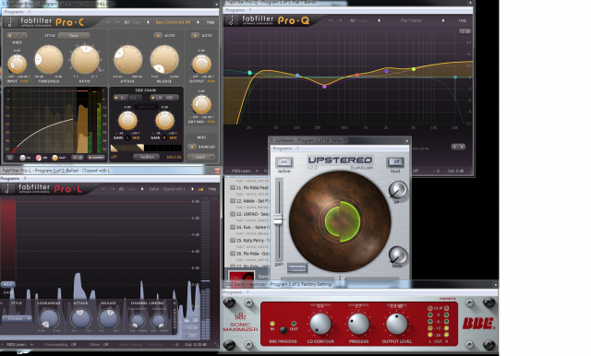Select the red EQ band dot in Pro-Q

(357, 75)
